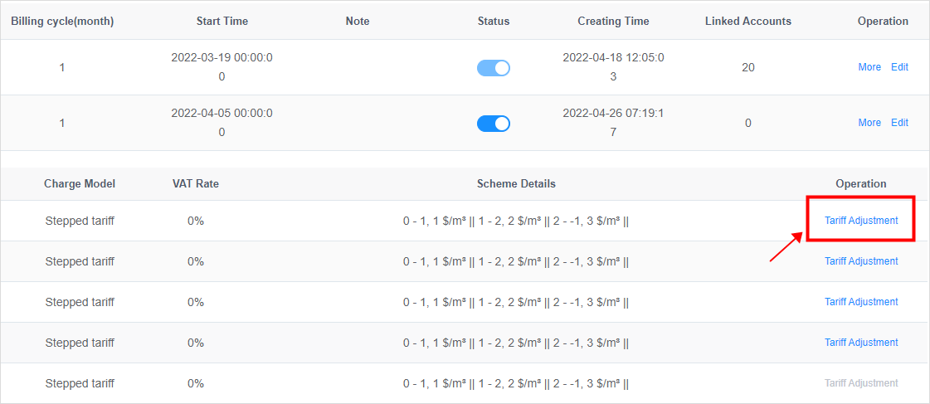This screenshot has height=404, width=930.
Task: Click the Creating Time 2022-04-18 cell
Action: [x=613, y=67]
